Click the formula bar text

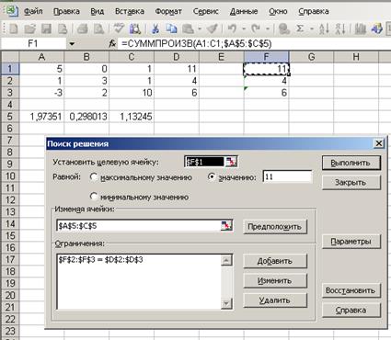point(197,44)
